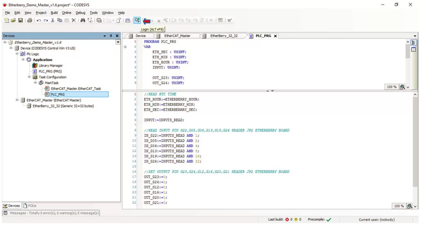Screen dimensions: 421x225
Task: Click the Open Project folder icon
Action: click(13, 20)
